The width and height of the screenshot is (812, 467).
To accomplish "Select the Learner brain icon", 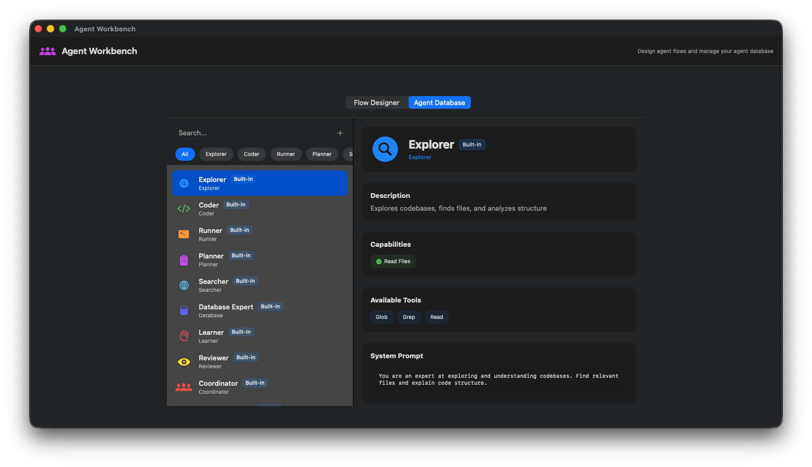I will click(184, 336).
